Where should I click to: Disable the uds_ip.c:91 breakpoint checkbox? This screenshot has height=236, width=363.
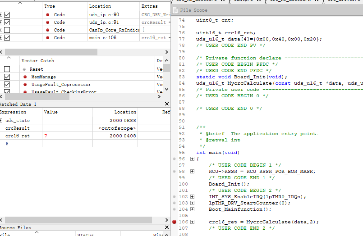click(7, 22)
